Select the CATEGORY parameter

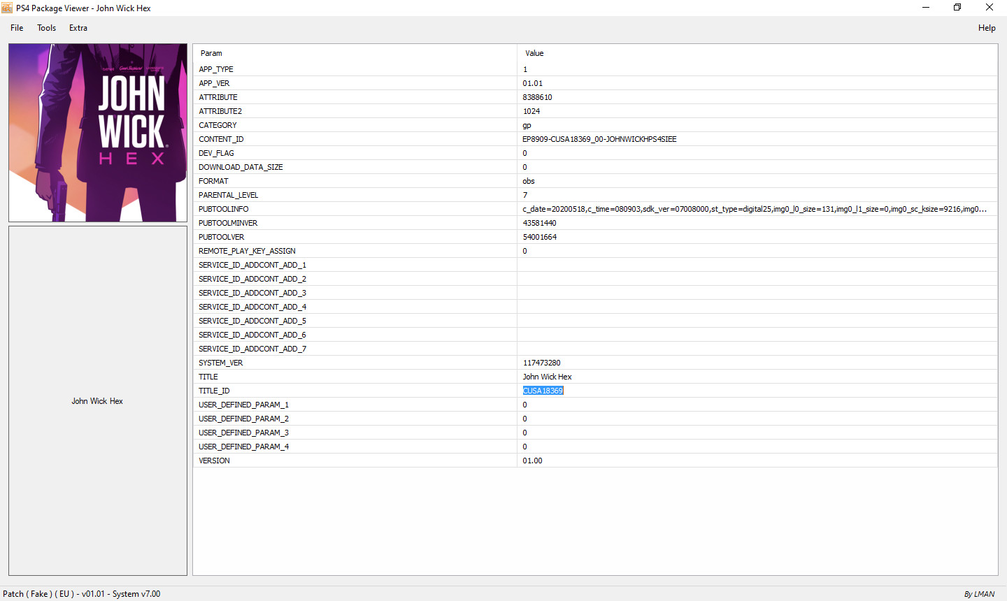pos(217,125)
